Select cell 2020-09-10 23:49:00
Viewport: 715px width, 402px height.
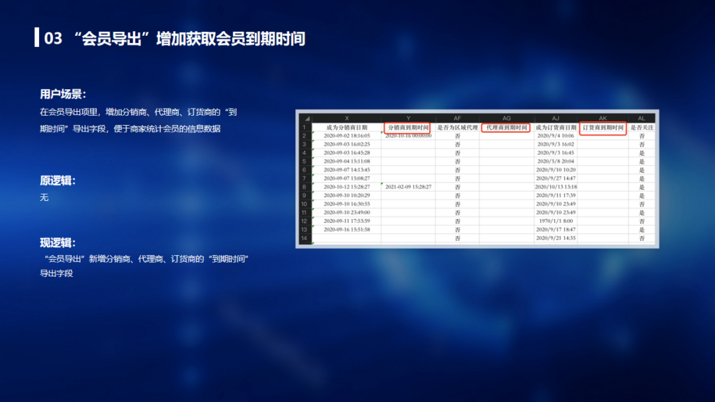point(346,213)
